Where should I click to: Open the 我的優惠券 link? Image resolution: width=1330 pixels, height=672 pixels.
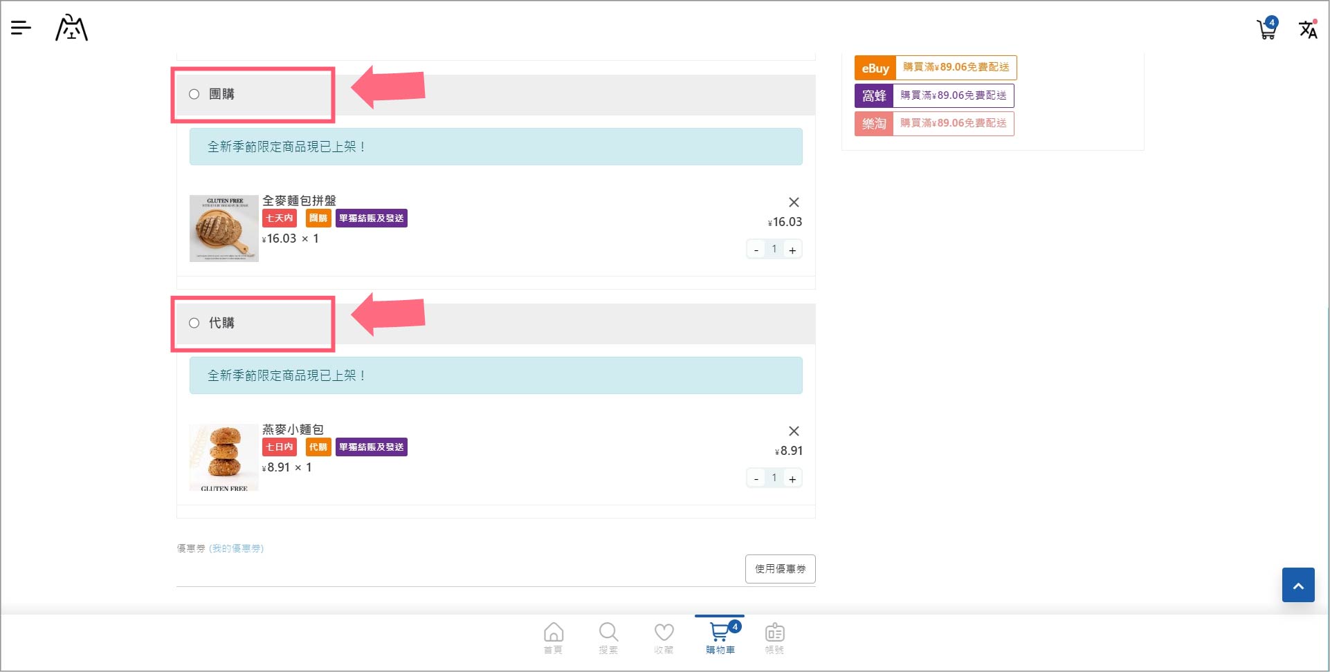[237, 548]
